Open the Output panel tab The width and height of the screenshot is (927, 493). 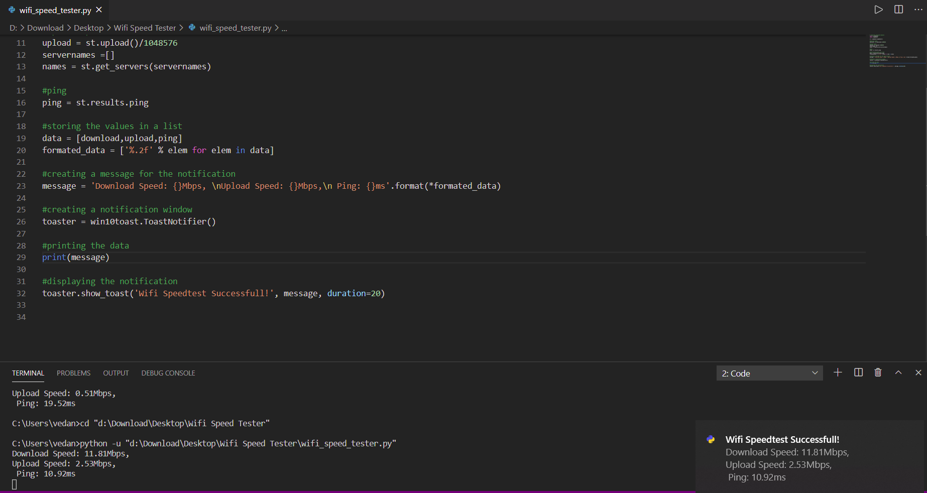tap(116, 373)
